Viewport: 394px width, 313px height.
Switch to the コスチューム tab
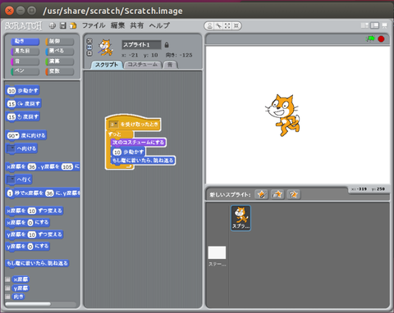pos(143,65)
